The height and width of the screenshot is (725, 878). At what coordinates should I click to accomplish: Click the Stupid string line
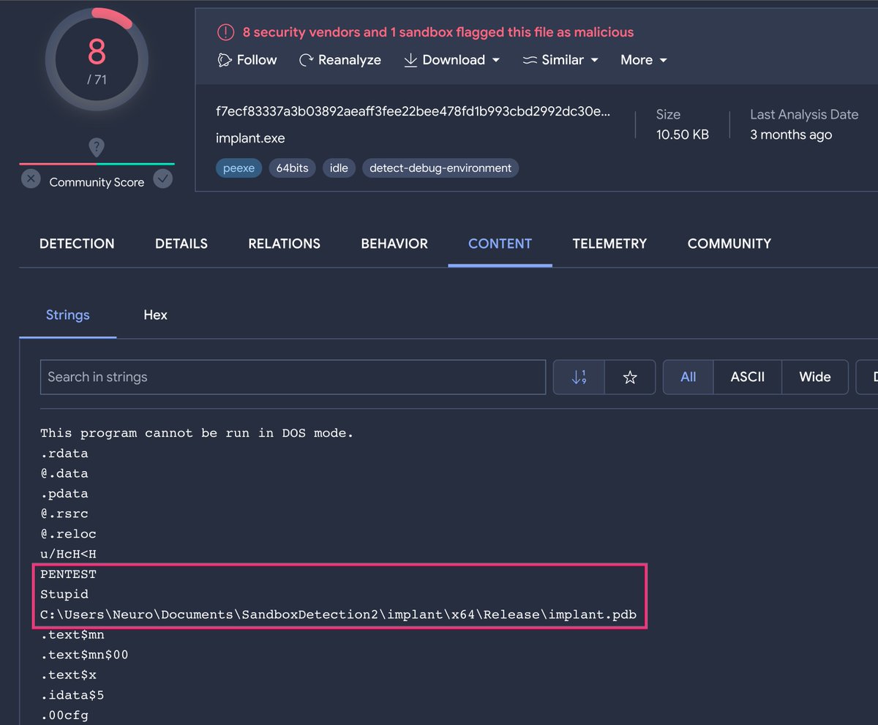pos(64,594)
